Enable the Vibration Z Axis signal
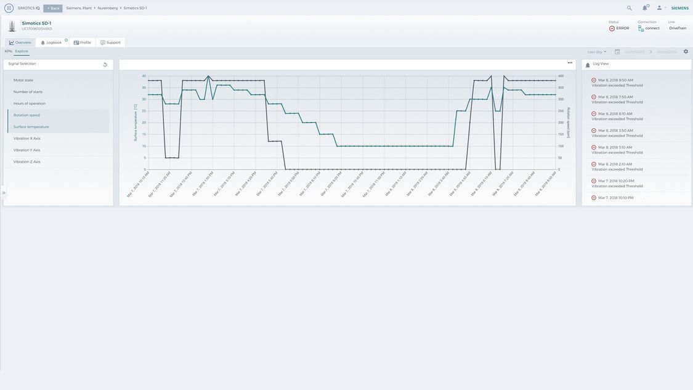 [59, 162]
